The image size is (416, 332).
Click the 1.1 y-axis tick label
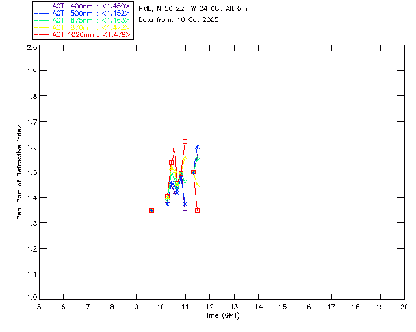point(32,274)
